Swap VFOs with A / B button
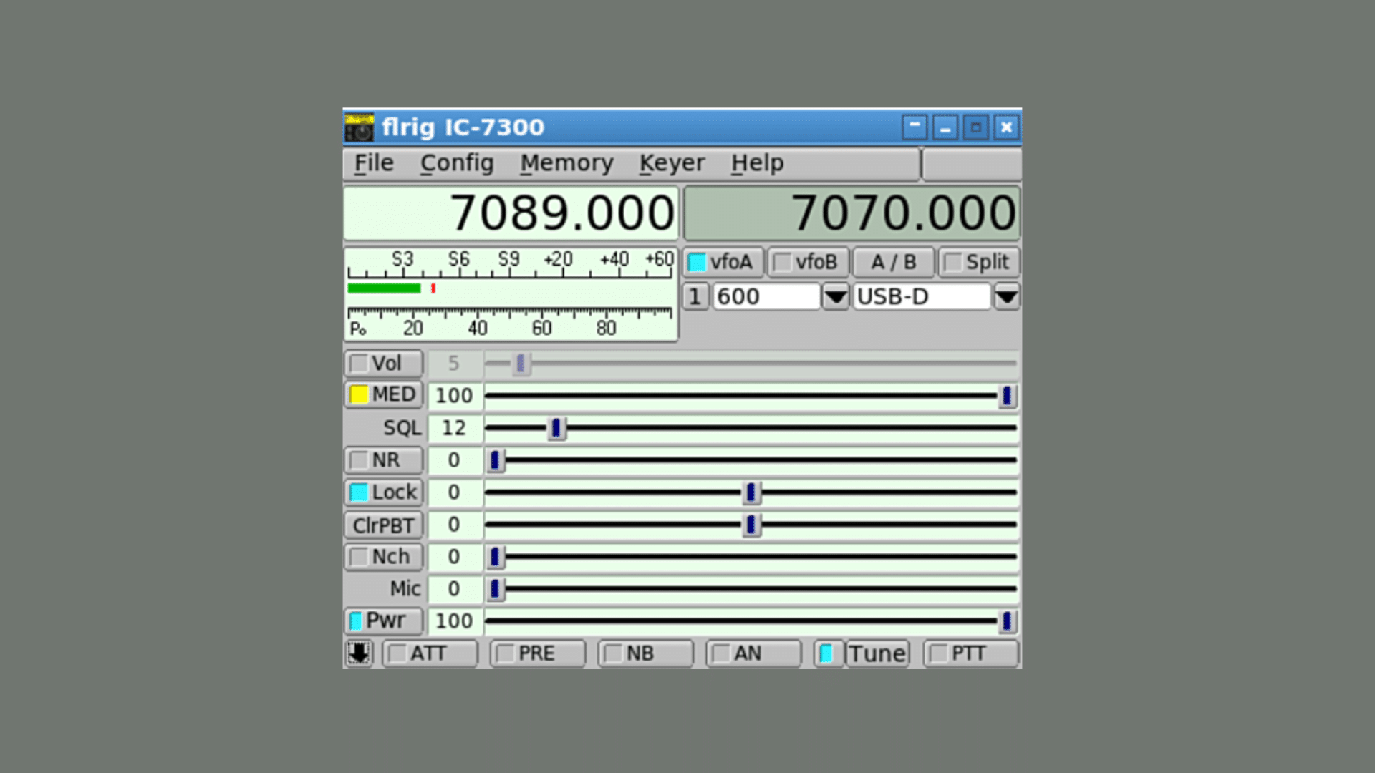The height and width of the screenshot is (773, 1375). (x=893, y=262)
